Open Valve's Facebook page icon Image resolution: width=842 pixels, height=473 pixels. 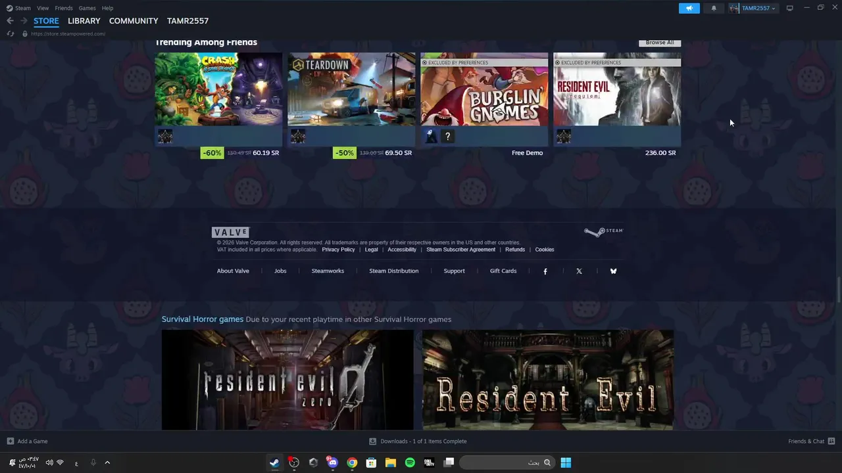(545, 271)
